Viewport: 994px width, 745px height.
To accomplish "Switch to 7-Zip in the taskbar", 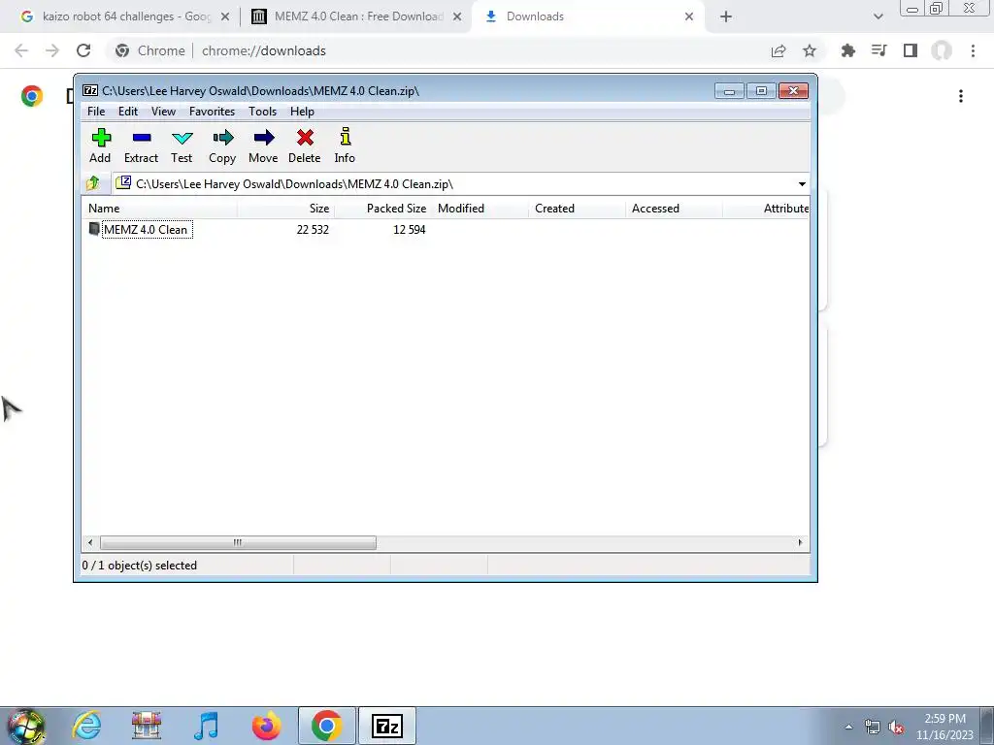I will (387, 726).
